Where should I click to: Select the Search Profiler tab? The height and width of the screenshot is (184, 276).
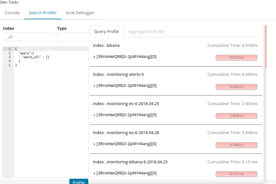coord(43,13)
